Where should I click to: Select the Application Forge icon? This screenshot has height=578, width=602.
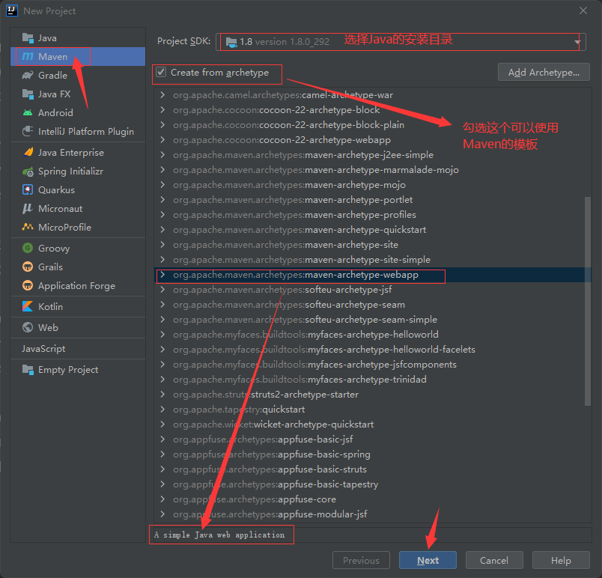point(28,285)
